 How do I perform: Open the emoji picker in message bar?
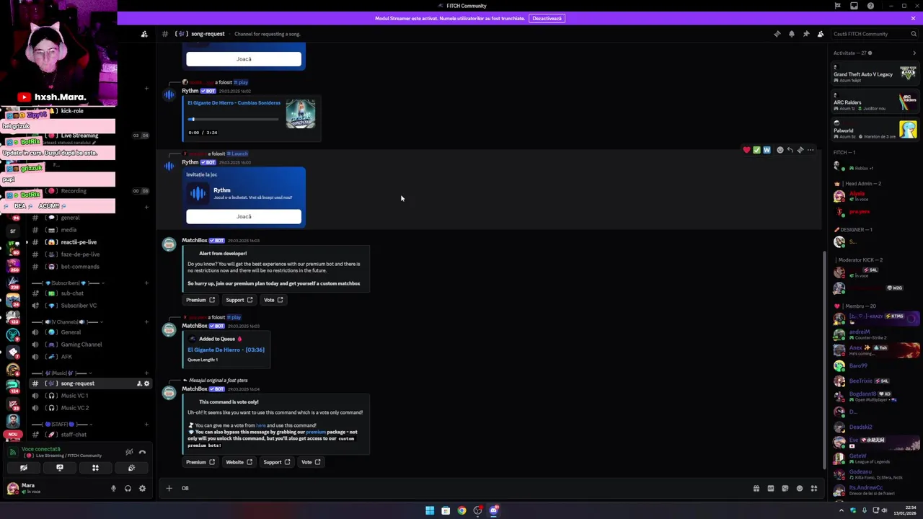point(799,488)
